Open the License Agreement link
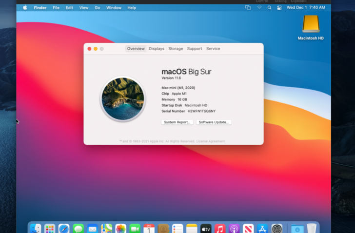355x233 pixels. pos(210,141)
